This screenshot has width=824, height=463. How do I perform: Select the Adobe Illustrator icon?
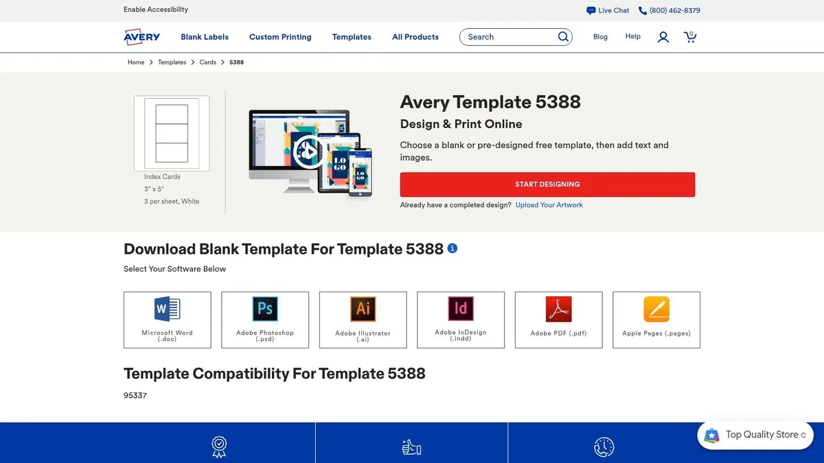(x=363, y=309)
